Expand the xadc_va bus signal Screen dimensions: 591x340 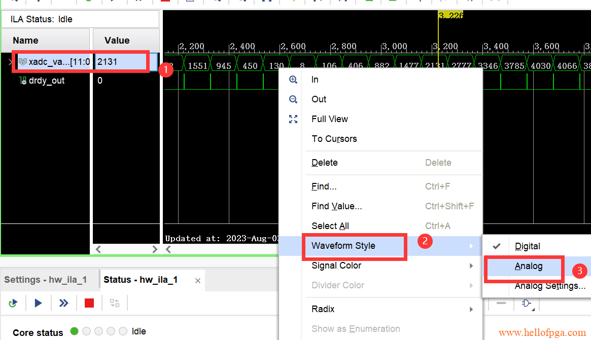[11, 62]
